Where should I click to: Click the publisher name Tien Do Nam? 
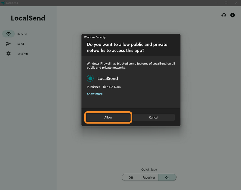[112, 87]
